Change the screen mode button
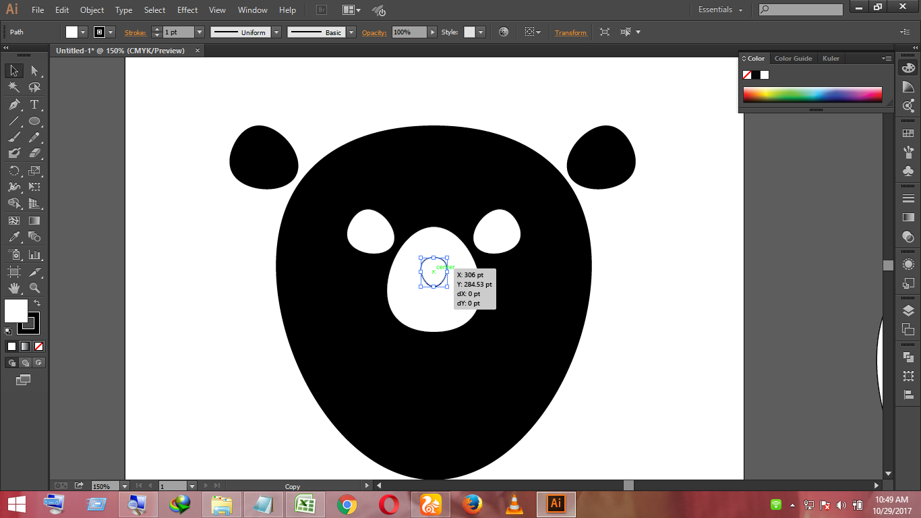Viewport: 921px width, 518px height. tap(23, 380)
